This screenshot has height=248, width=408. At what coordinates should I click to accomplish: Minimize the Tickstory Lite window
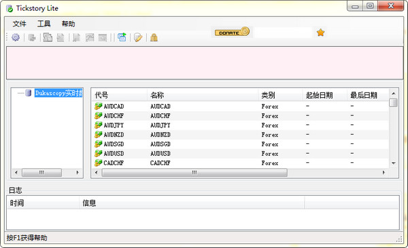[x=355, y=6]
